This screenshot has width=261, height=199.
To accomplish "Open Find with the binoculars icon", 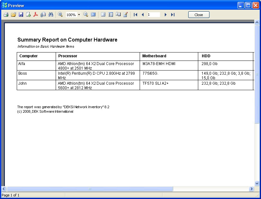I will pyautogui.click(x=51, y=15).
